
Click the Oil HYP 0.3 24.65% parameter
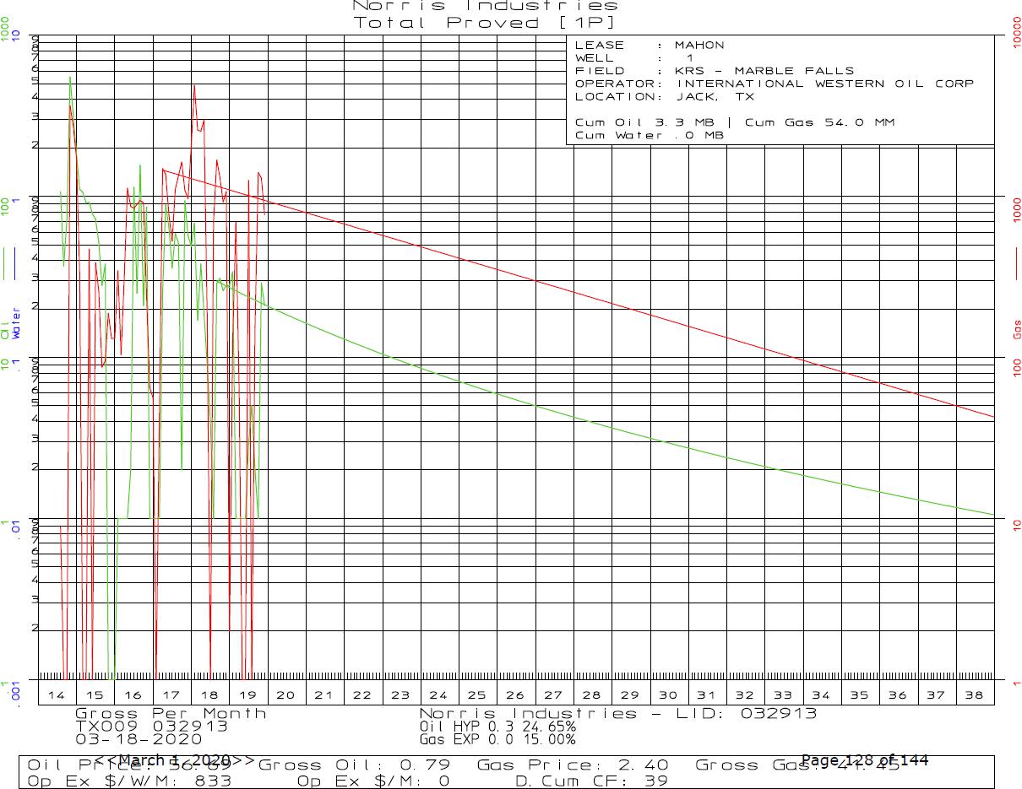click(497, 727)
